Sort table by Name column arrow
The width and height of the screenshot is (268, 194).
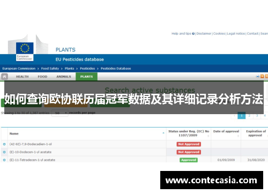[163, 133]
